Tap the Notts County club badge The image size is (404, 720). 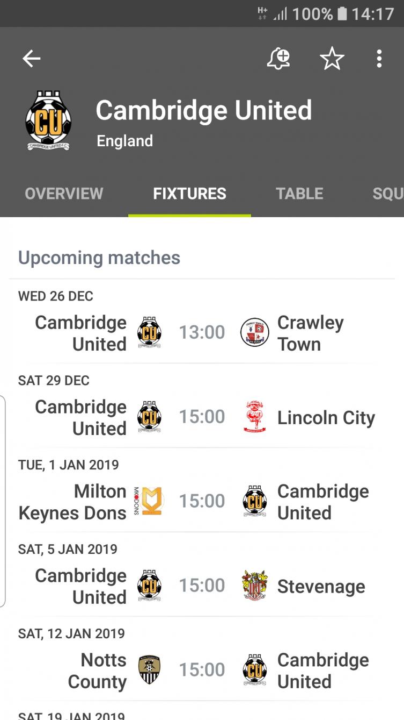coord(149,670)
